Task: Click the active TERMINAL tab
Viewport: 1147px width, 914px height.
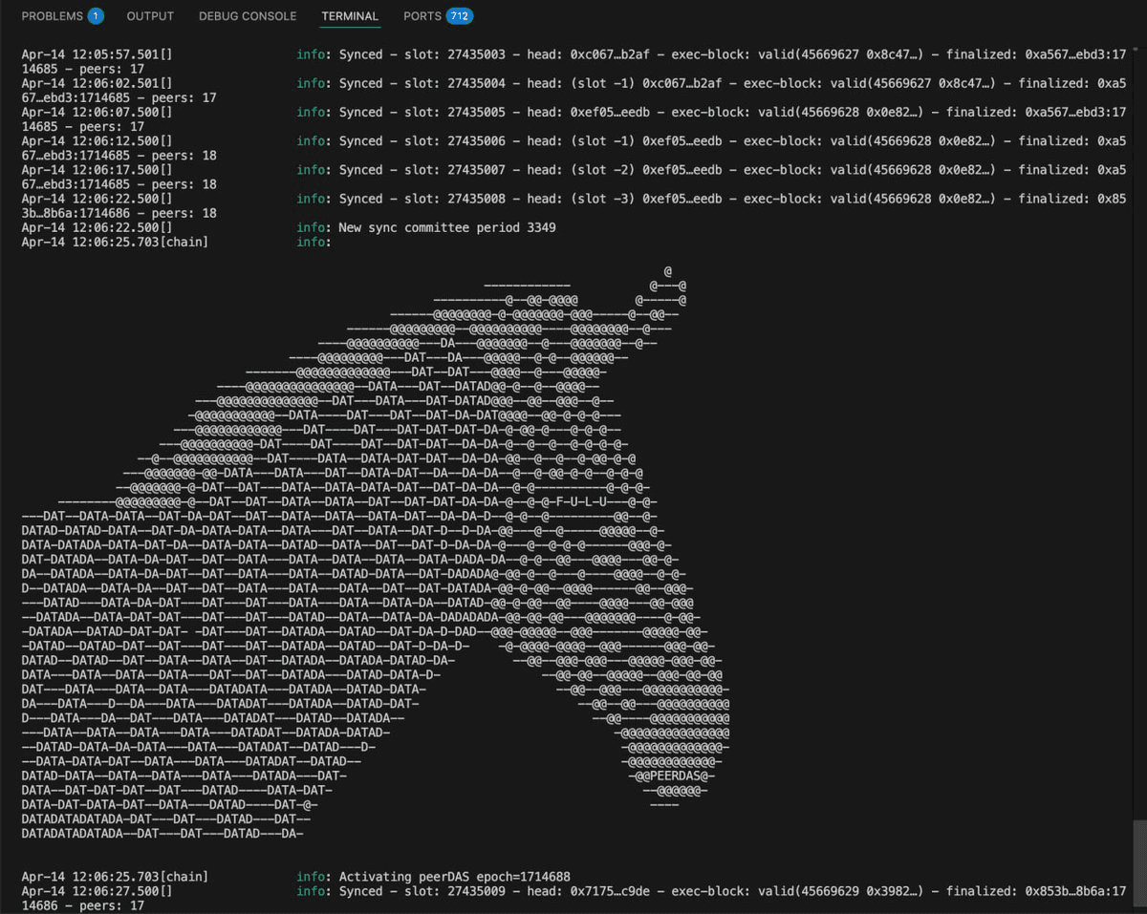Action: [x=350, y=16]
